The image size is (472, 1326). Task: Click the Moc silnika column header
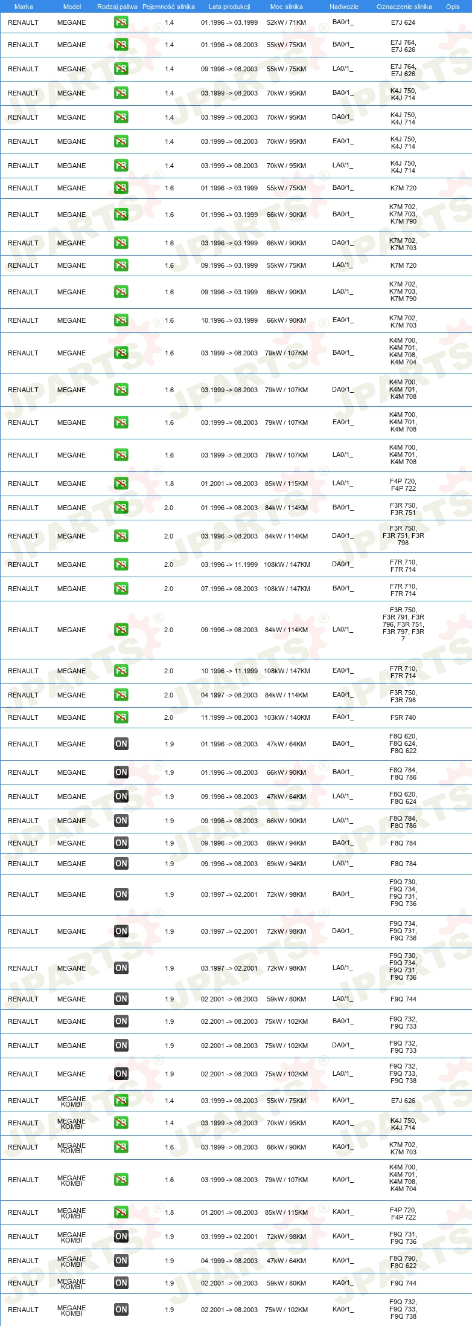coord(287,7)
